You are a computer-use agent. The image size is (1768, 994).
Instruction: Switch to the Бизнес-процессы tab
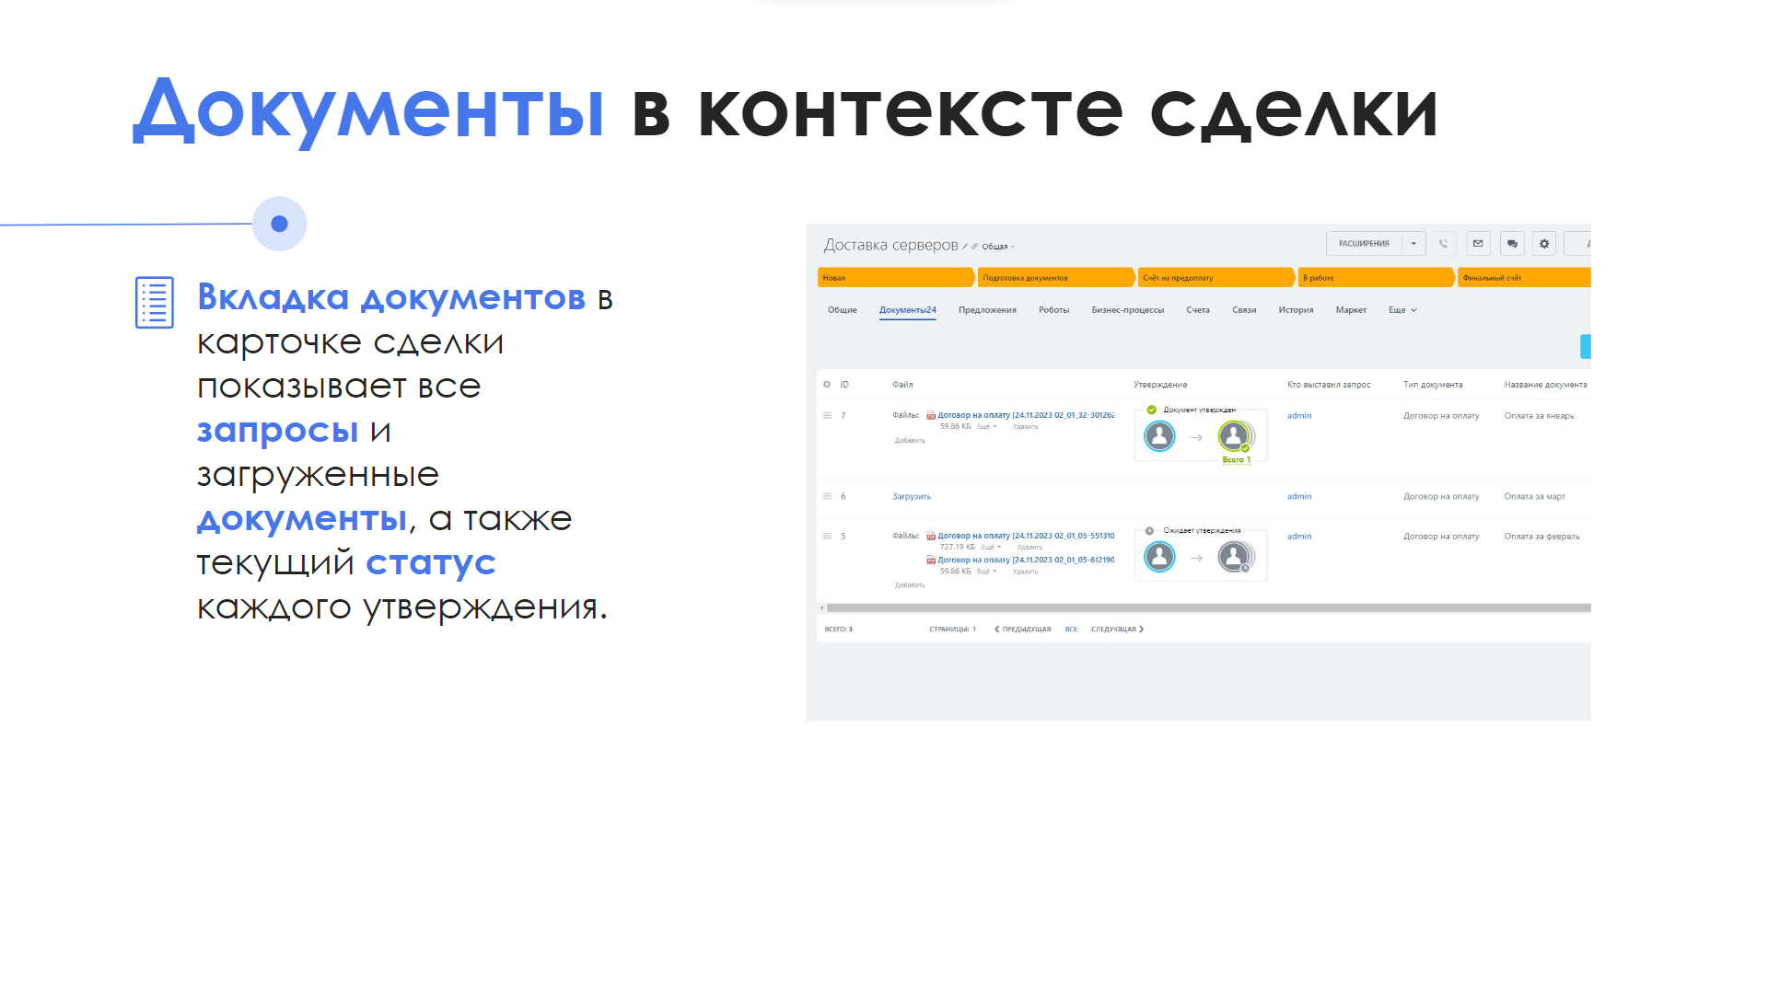point(1127,310)
